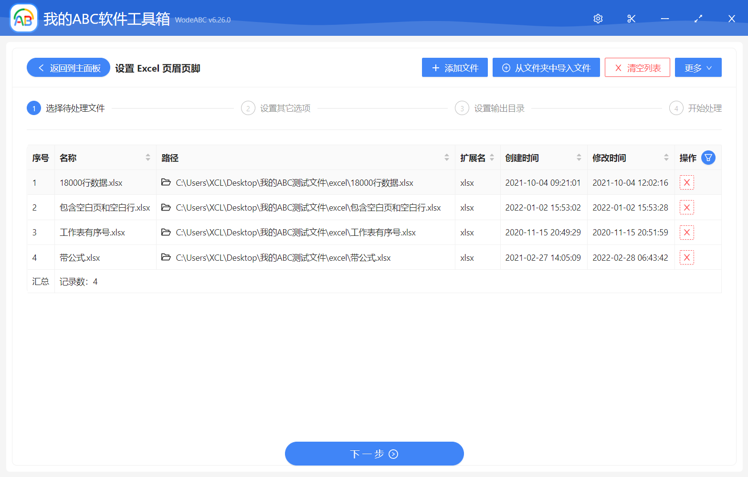Open the settings gear in the title bar
The height and width of the screenshot is (477, 748).
pos(598,18)
